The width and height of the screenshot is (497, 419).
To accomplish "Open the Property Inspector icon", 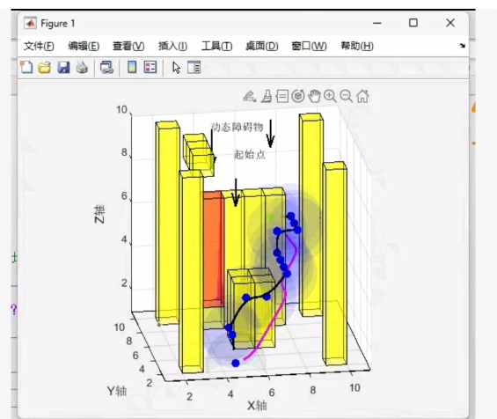I will (x=194, y=67).
